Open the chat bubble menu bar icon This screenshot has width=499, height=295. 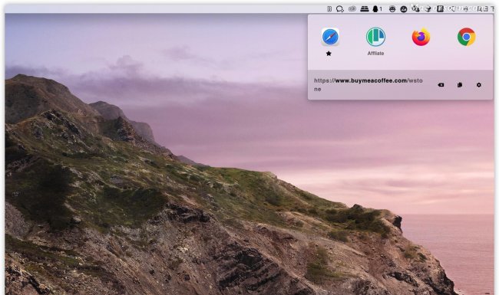tap(340, 9)
